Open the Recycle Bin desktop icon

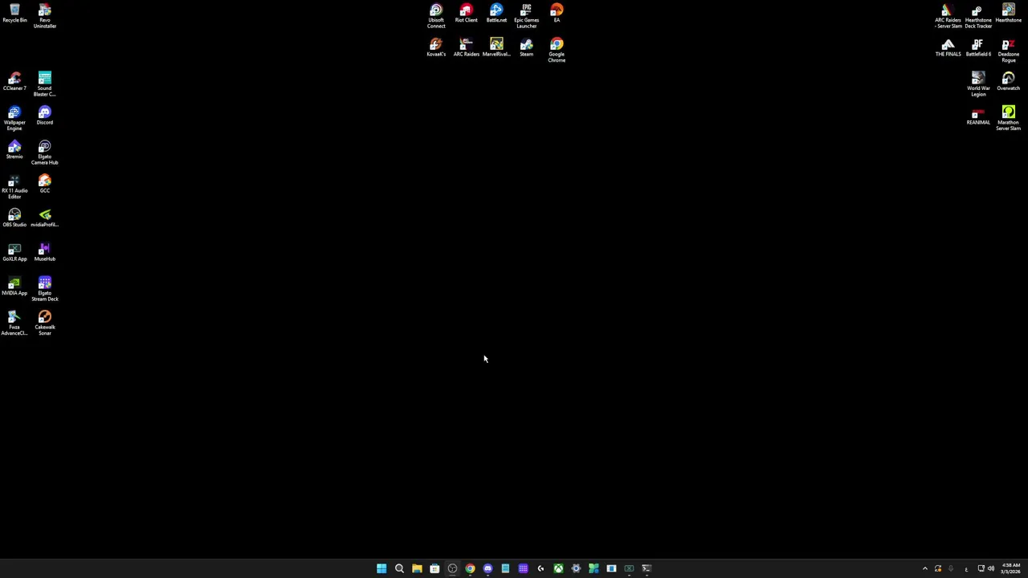click(14, 14)
